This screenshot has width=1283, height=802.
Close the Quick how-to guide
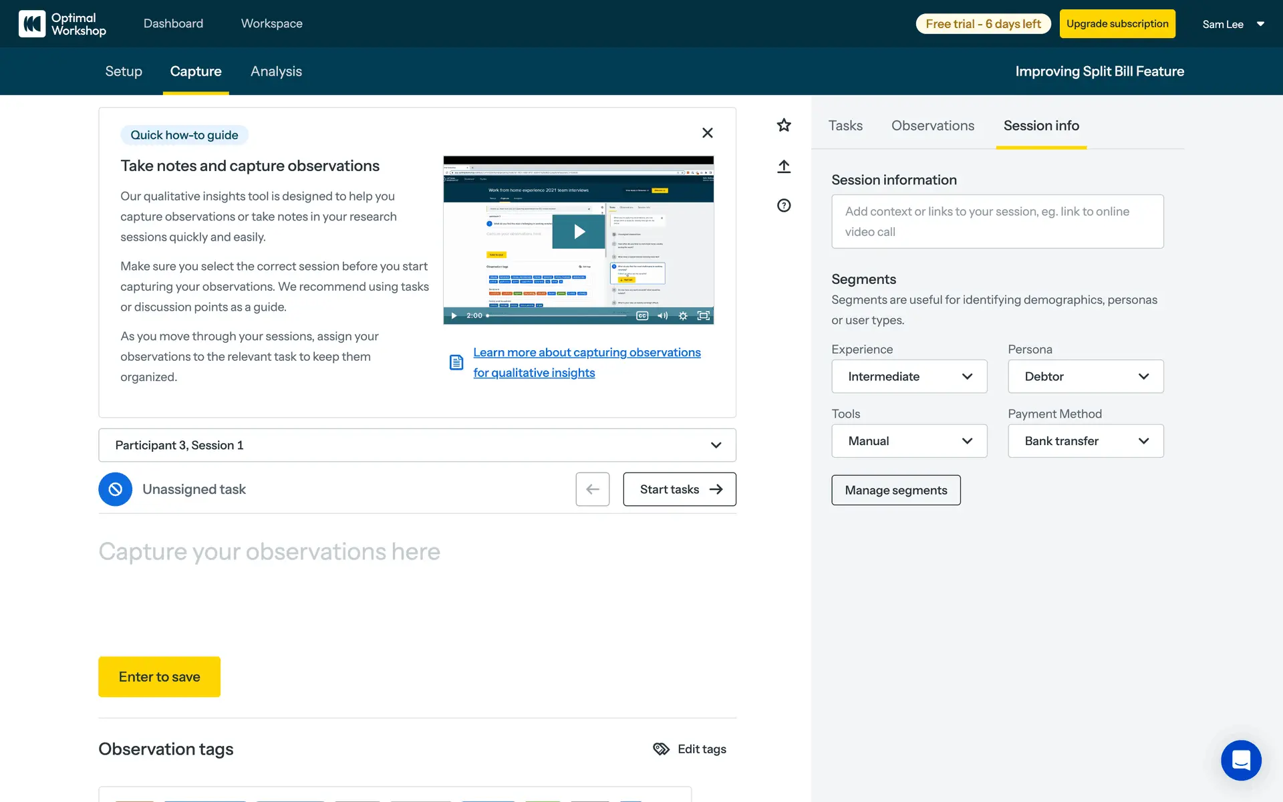click(x=707, y=133)
